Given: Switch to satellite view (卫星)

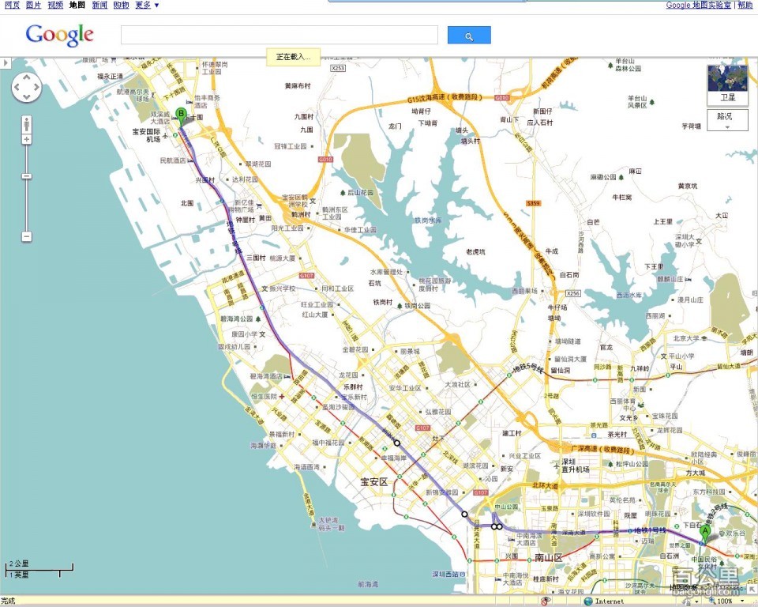Looking at the screenshot, I should (727, 85).
